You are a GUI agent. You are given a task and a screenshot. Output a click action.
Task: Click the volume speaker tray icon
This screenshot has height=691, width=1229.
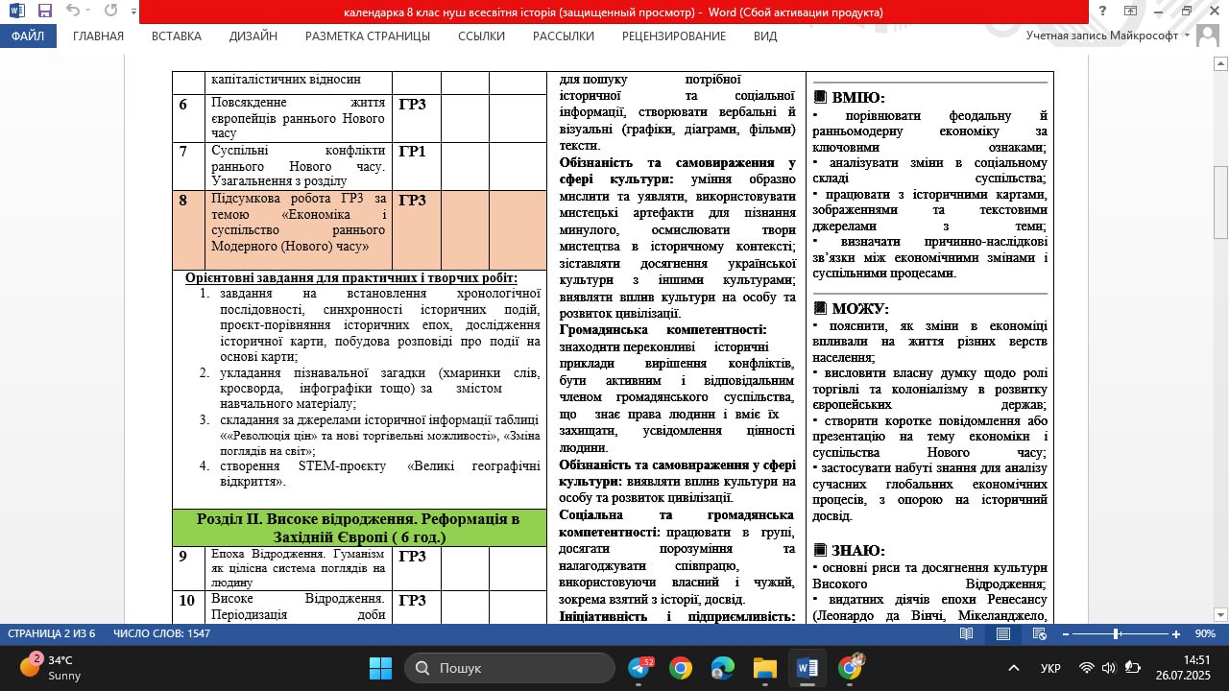1109,668
